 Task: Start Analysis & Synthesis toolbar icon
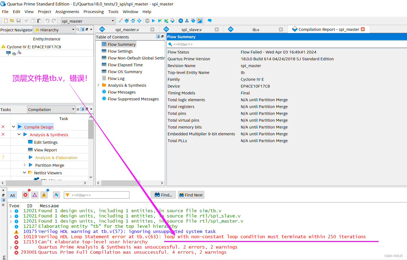coord(160,21)
